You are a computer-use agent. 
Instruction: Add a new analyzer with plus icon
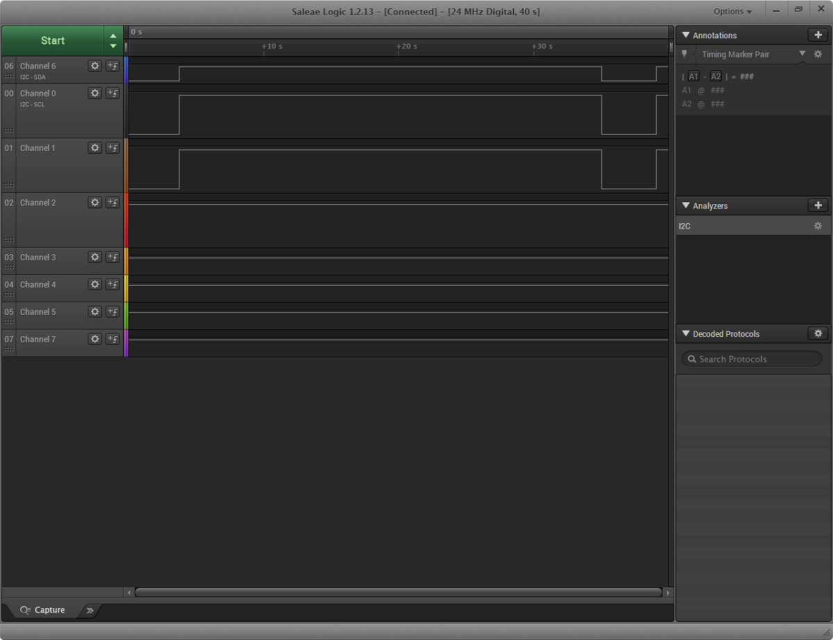pyautogui.click(x=818, y=206)
